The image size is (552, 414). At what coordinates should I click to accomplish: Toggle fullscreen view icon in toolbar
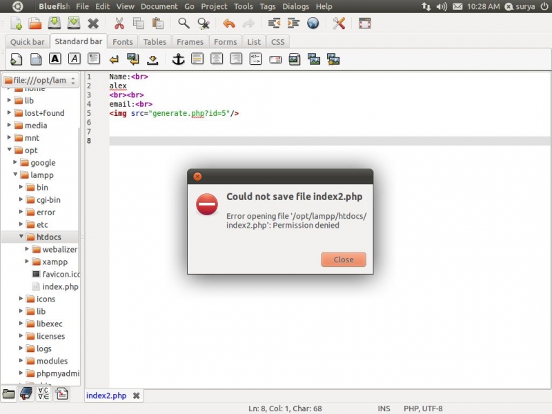coord(365,23)
